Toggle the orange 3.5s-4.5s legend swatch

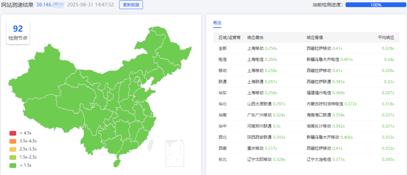(13, 141)
